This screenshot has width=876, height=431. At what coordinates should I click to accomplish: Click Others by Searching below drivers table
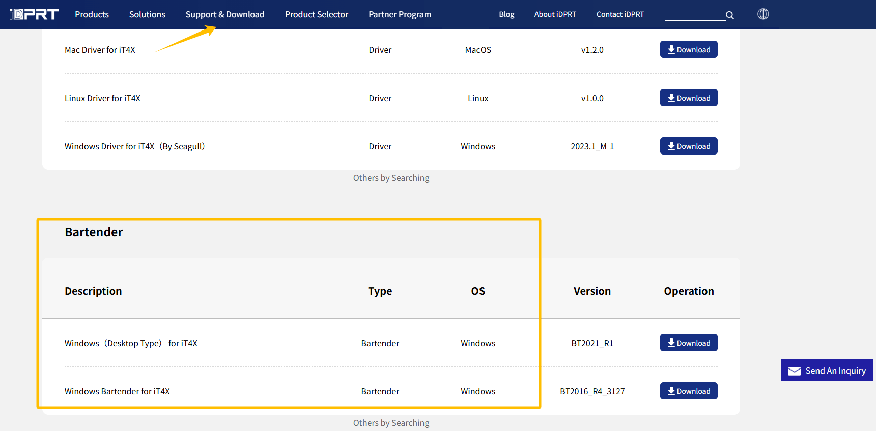[391, 178]
